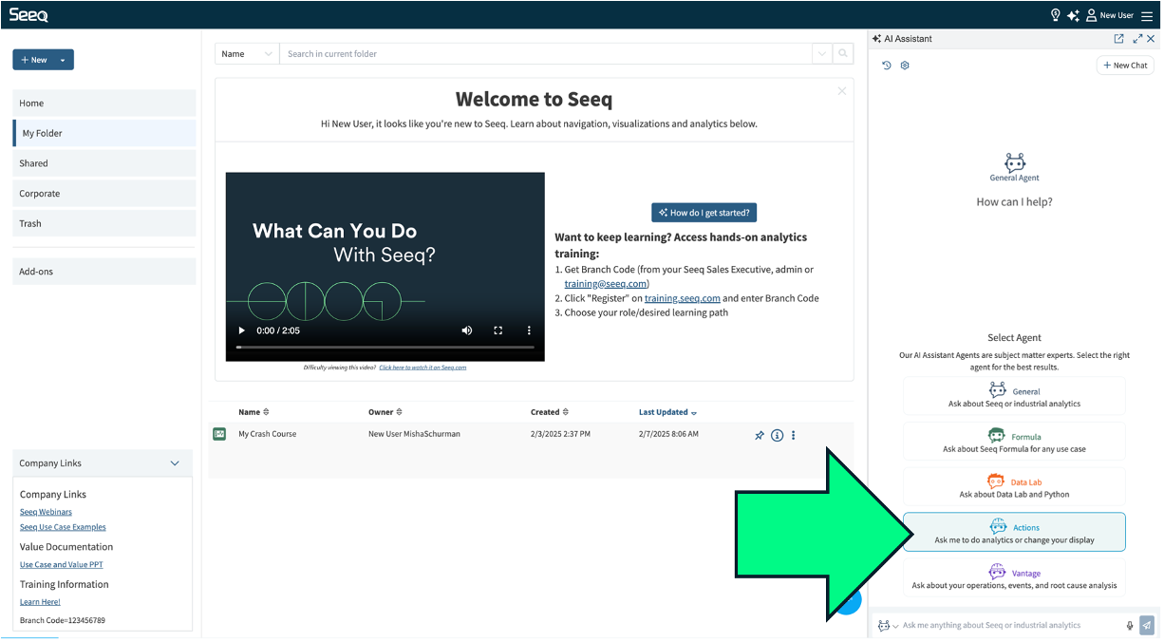
Task: Pin the My Crash Course item
Action: pyautogui.click(x=759, y=436)
